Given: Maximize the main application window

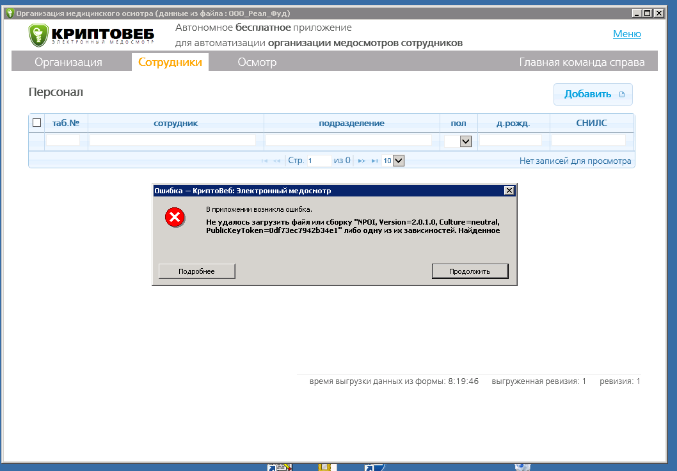Looking at the screenshot, I should click(x=647, y=13).
